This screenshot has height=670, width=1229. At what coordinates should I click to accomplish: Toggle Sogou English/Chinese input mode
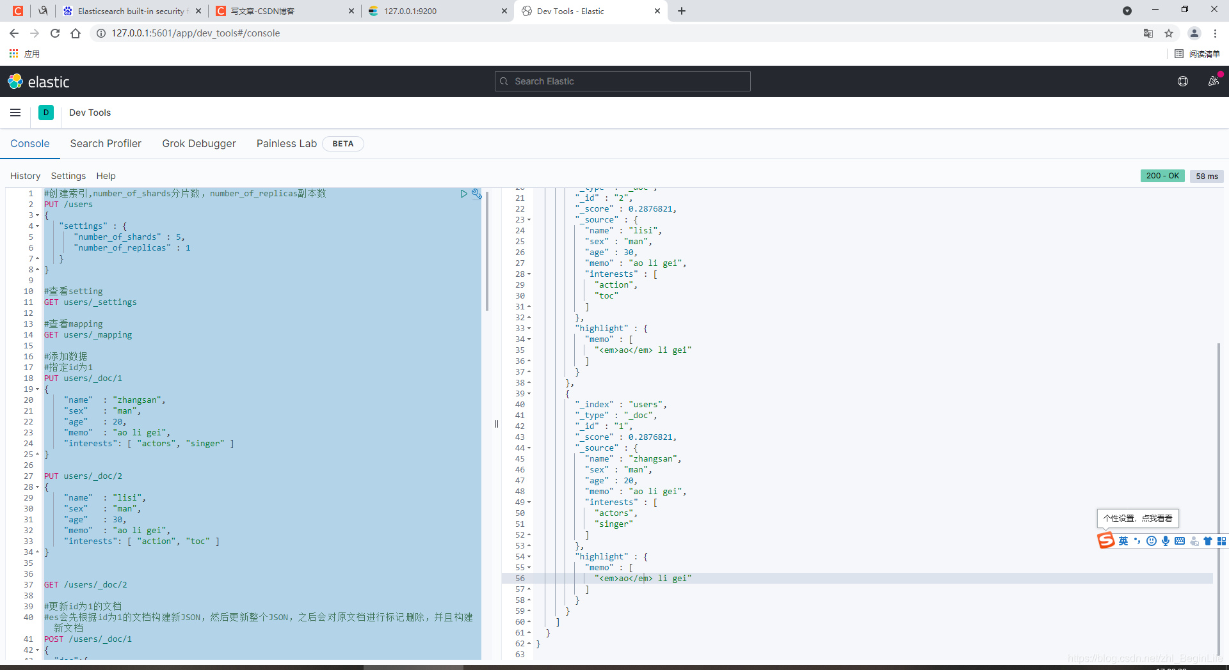click(x=1123, y=541)
